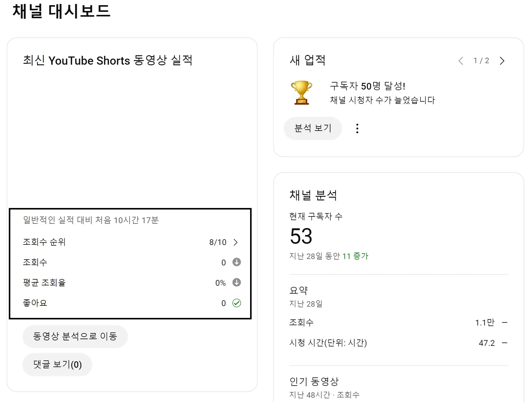Image resolution: width=526 pixels, height=402 pixels.
Task: Click the gold trophy achievement icon
Action: click(x=301, y=93)
